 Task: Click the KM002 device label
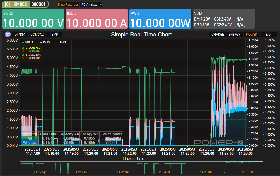click(x=20, y=4)
